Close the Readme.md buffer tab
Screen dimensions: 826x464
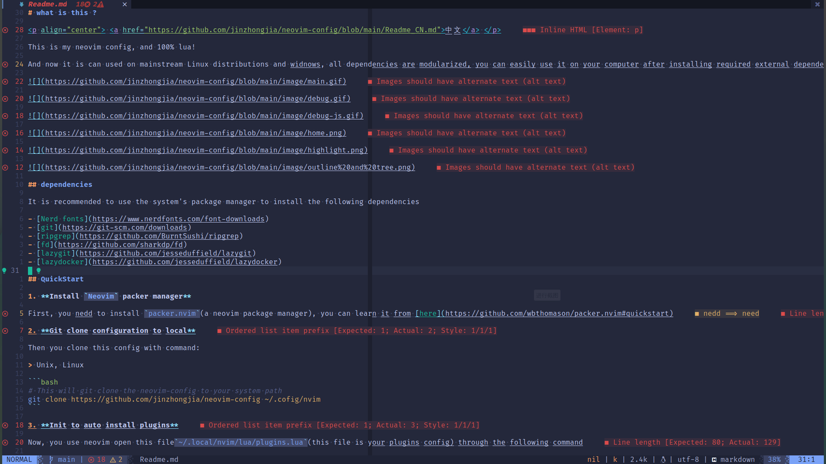click(x=124, y=4)
